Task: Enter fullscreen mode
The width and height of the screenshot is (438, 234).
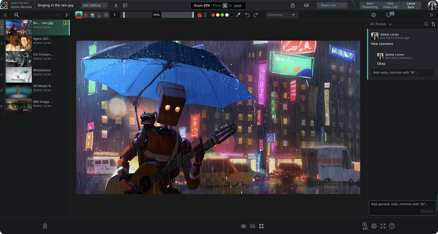Action: coord(383,226)
